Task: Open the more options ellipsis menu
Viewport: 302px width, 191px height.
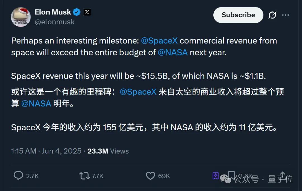Action: click(x=286, y=15)
